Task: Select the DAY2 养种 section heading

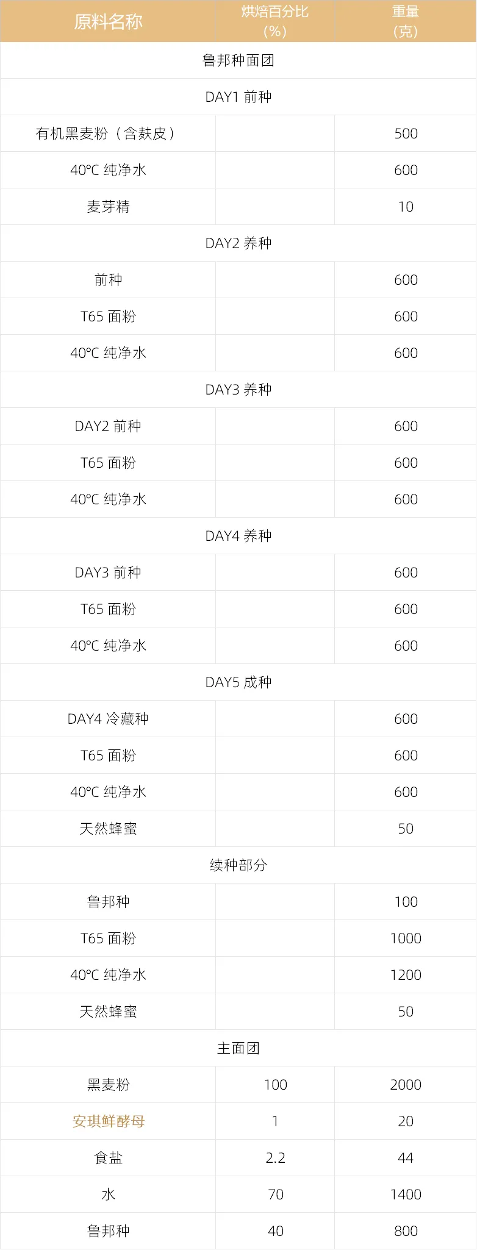Action: (238, 243)
